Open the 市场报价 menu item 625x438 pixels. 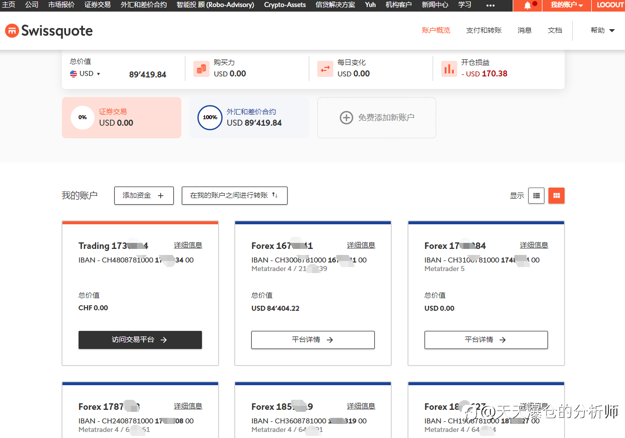coord(61,5)
